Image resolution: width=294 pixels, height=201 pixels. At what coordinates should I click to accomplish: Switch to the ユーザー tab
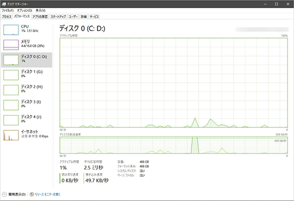click(73, 17)
